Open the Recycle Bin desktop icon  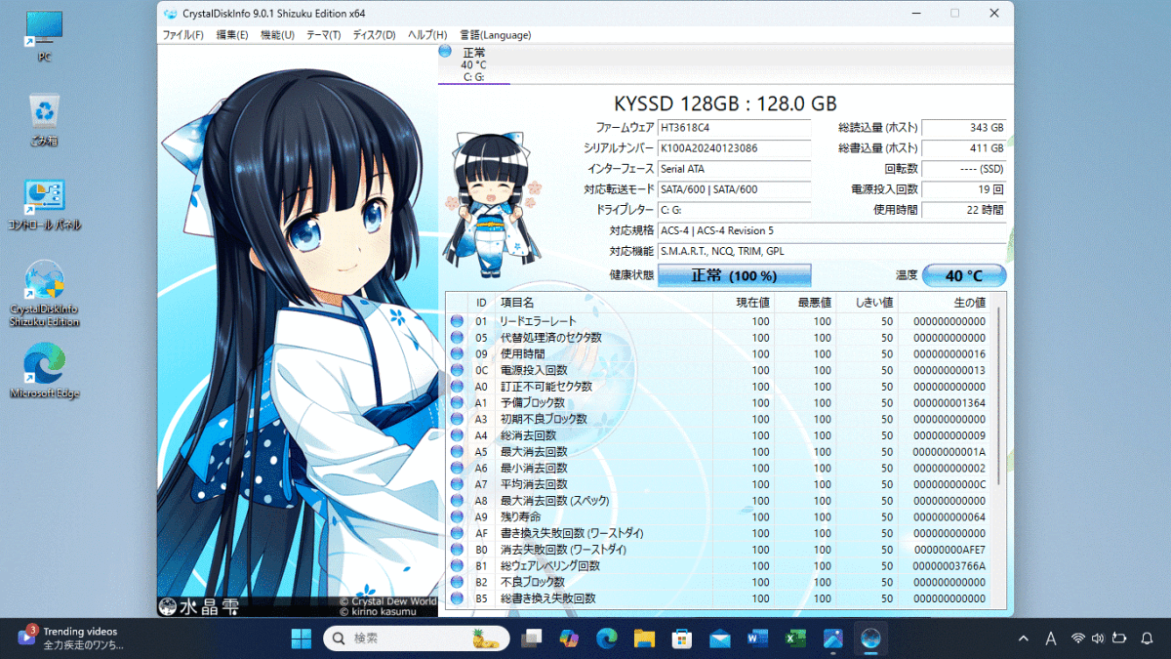pos(44,120)
